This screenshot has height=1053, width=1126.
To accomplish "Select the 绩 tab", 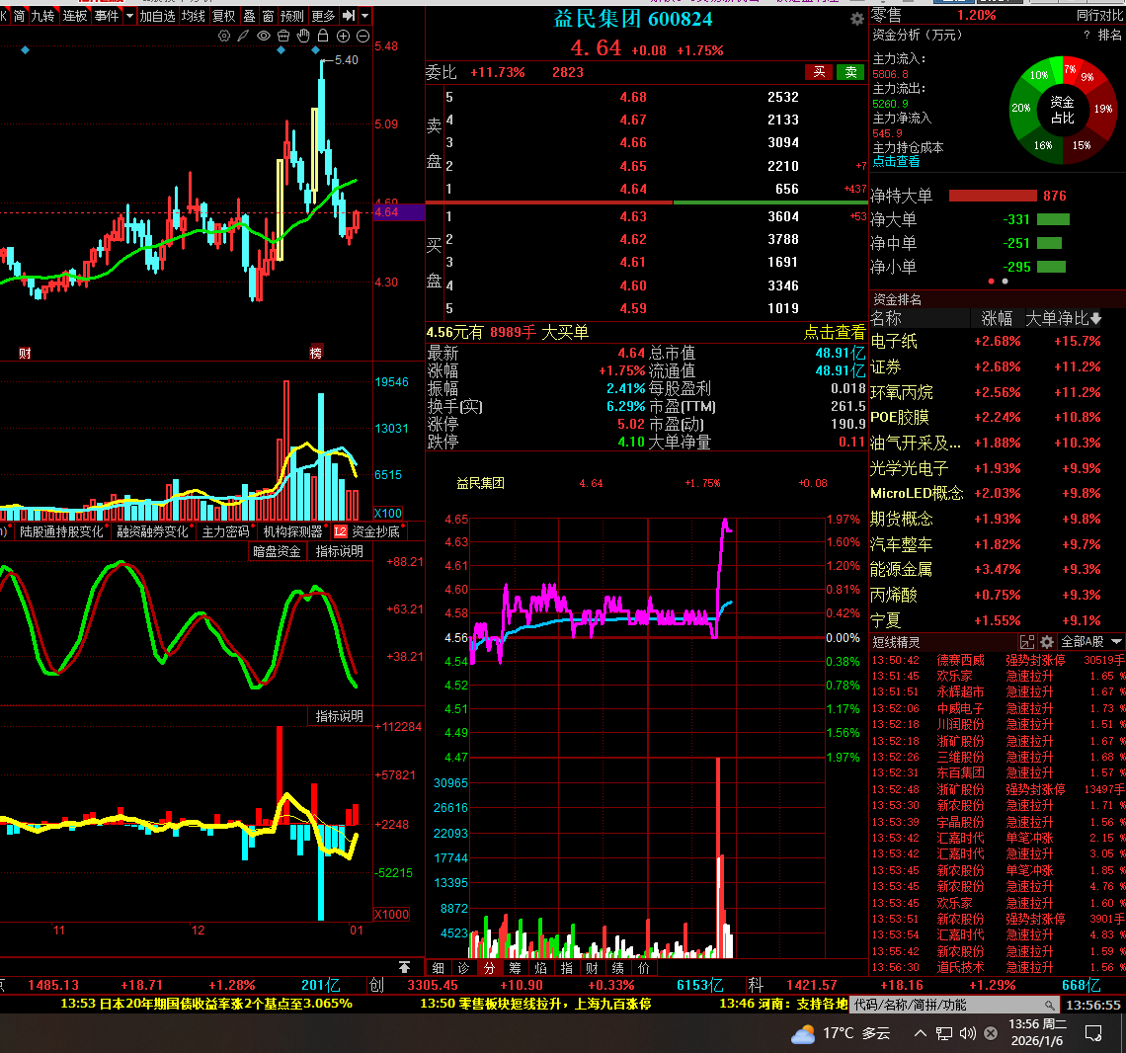I will [x=617, y=968].
